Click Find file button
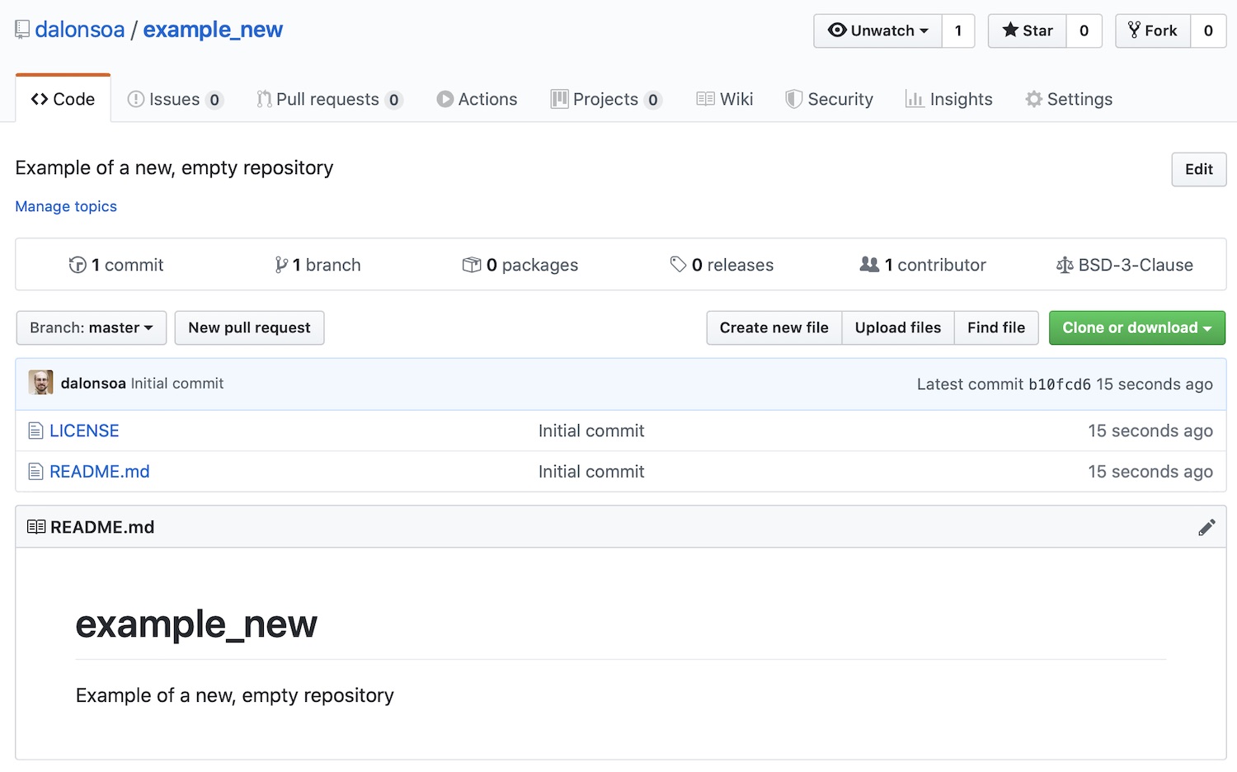 pyautogui.click(x=996, y=327)
